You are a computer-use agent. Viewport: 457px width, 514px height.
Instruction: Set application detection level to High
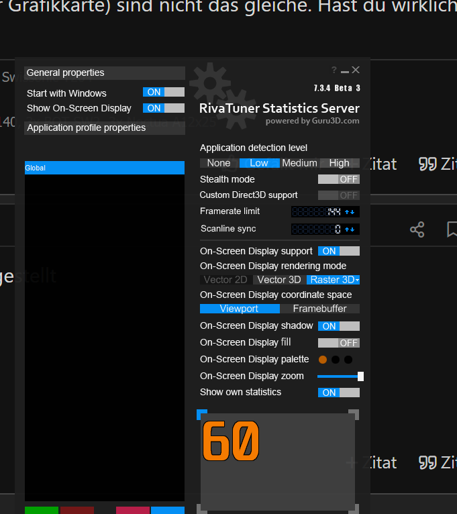(340, 163)
